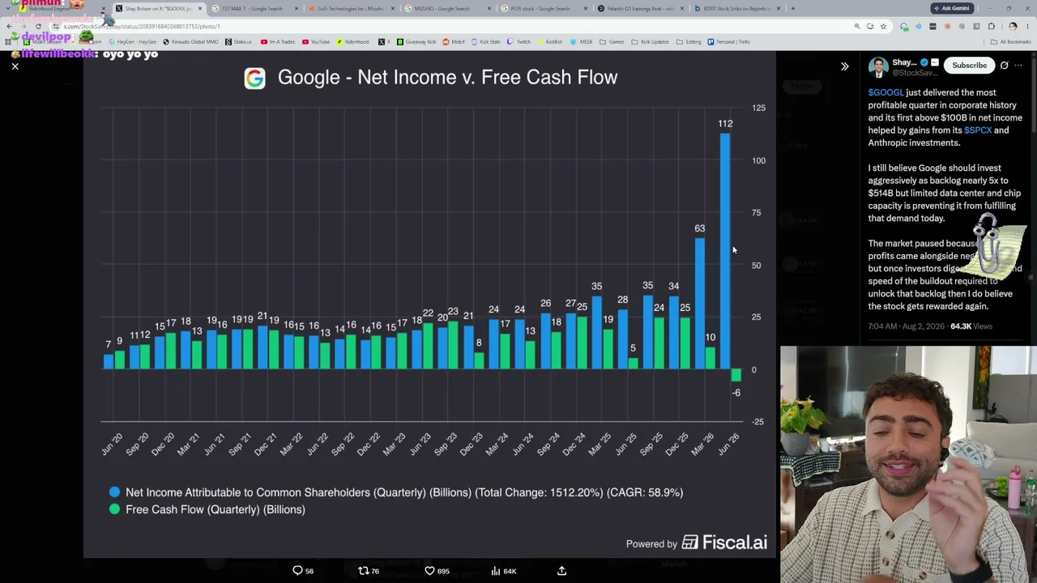Viewport: 1037px width, 583px height.
Task: Open the YouTube bookmark
Action: pos(316,42)
